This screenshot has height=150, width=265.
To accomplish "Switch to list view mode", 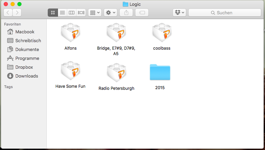I will click(62, 13).
